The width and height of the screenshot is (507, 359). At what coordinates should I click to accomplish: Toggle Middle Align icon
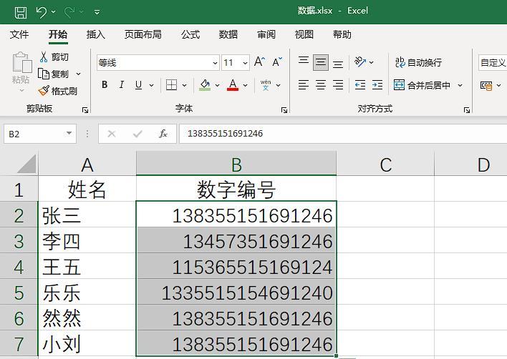(x=321, y=62)
